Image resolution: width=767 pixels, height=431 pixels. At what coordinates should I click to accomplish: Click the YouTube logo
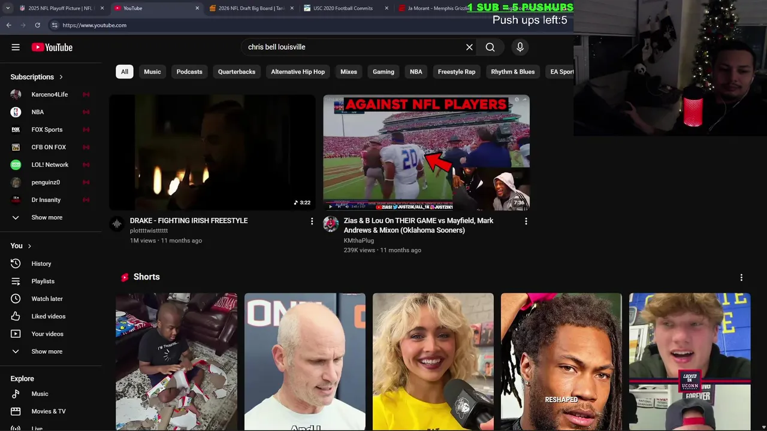[52, 47]
